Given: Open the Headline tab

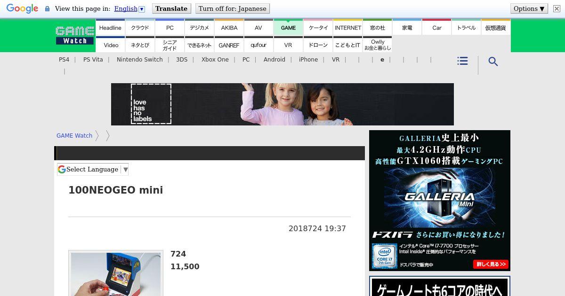Looking at the screenshot, I should click(x=110, y=28).
